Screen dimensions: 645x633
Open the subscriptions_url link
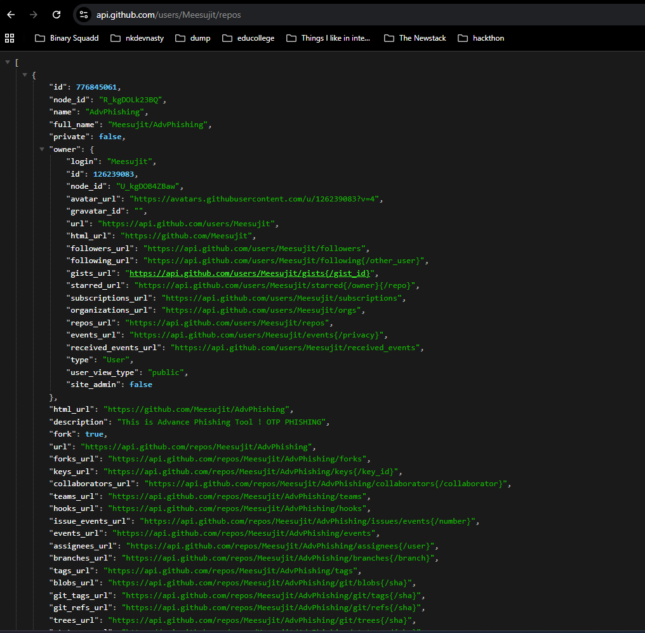[282, 298]
